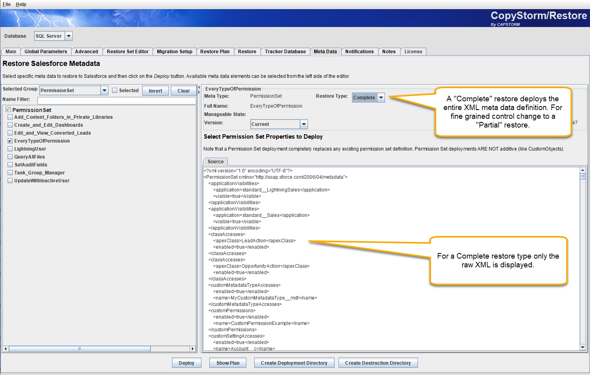Open the Notifications tab
This screenshot has width=590, height=375.
pyautogui.click(x=360, y=52)
